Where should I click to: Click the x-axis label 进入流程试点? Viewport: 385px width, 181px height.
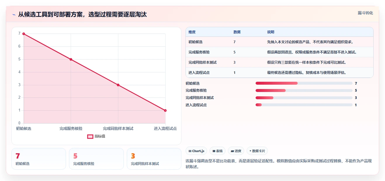point(165,128)
